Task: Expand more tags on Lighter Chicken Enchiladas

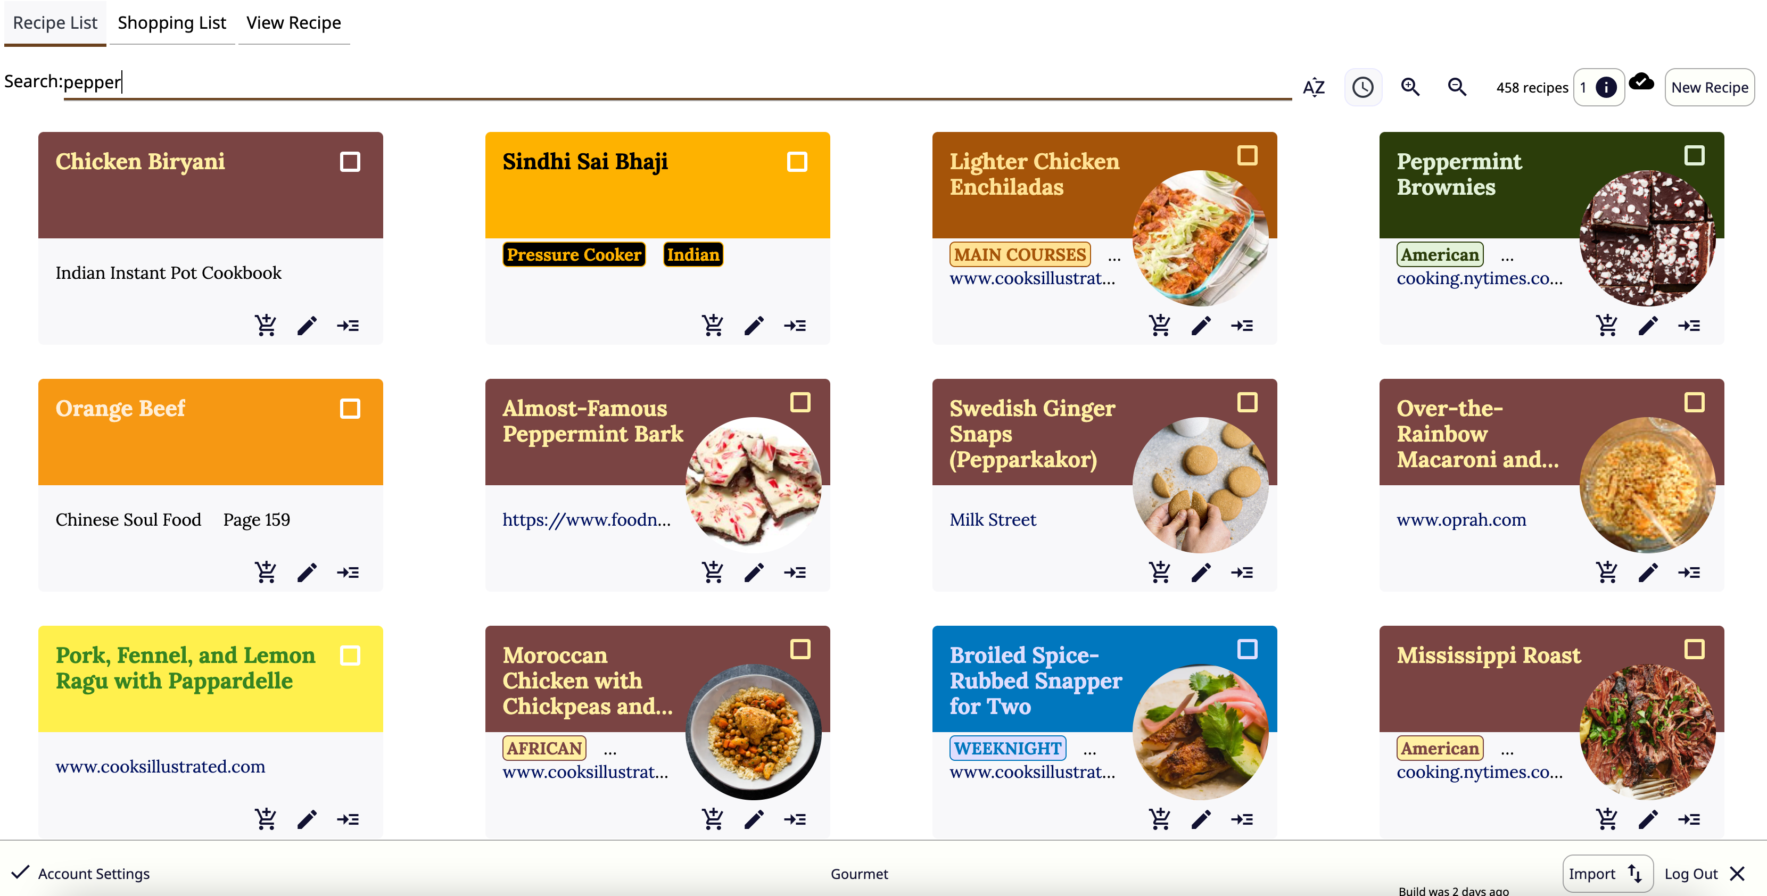Action: coord(1114,258)
